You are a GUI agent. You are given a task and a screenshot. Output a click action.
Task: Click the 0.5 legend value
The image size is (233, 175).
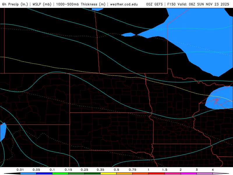(116, 170)
